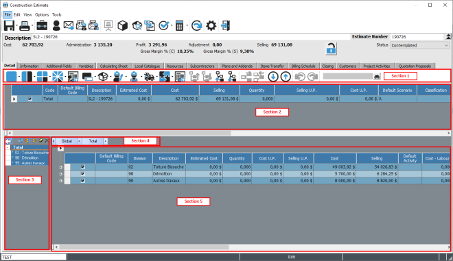Click the Global breadcrumb button
The image size is (453, 261).
click(67, 141)
